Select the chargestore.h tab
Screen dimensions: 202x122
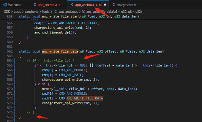coord(126,5)
